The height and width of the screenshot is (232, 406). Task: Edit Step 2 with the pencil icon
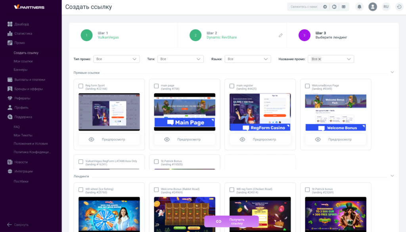point(281,35)
